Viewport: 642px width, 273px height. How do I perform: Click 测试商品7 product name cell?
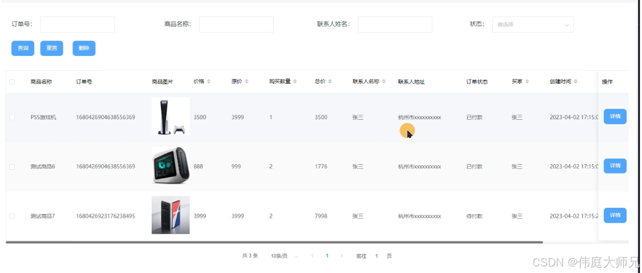coord(43,216)
